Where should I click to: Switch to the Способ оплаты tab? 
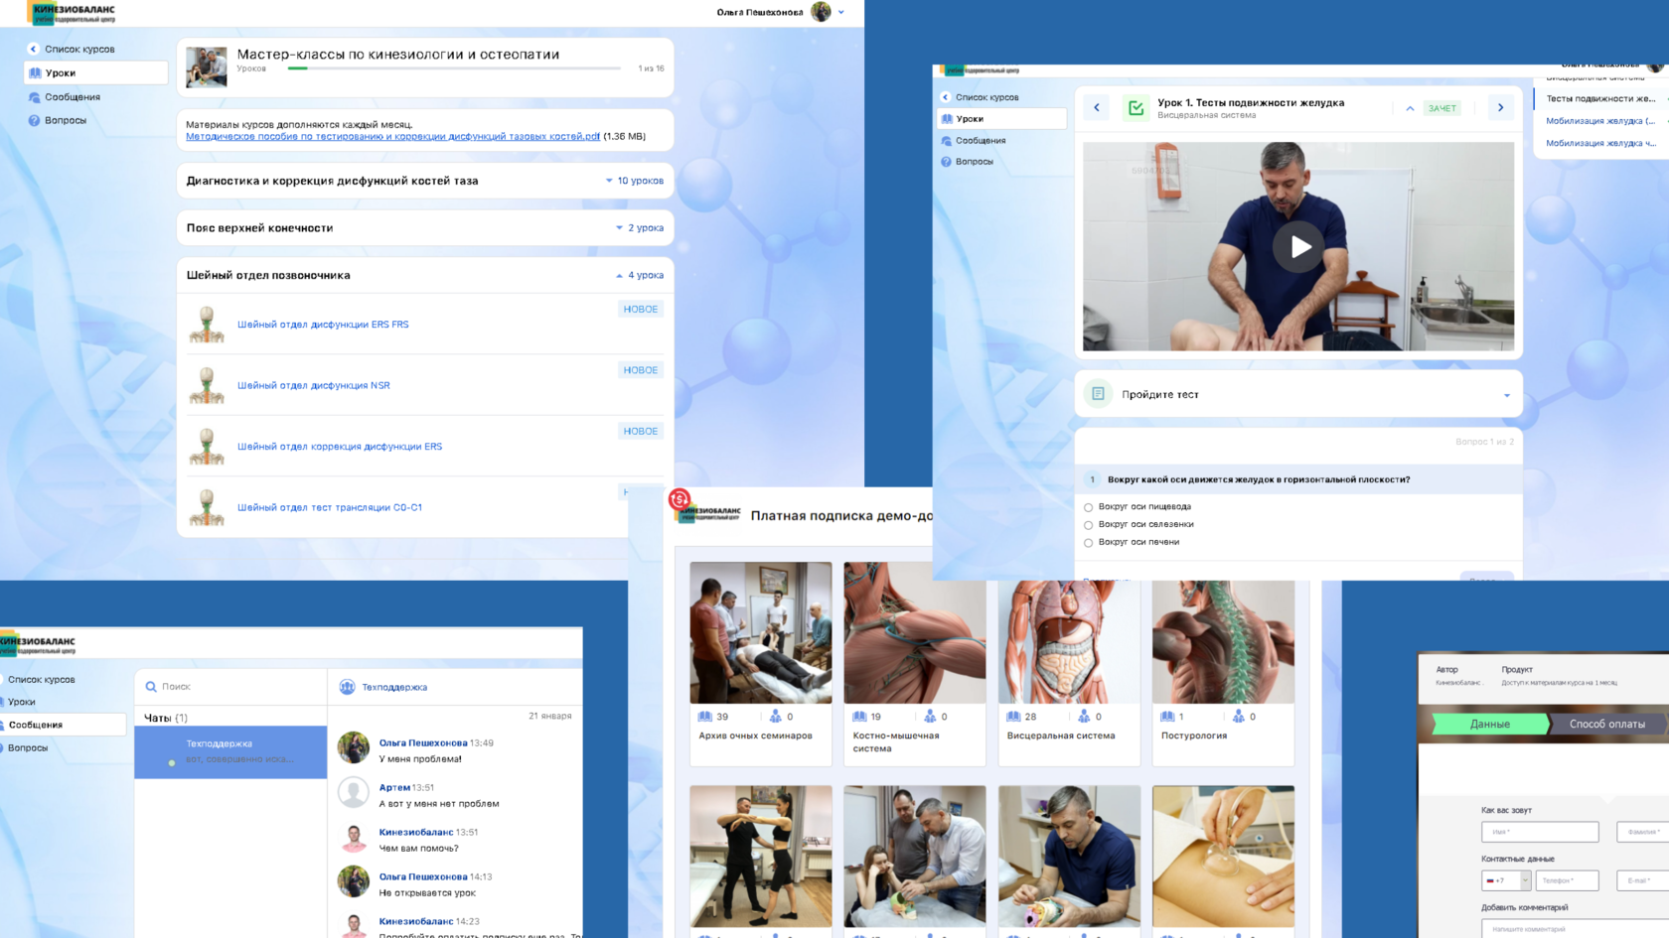coord(1606,724)
